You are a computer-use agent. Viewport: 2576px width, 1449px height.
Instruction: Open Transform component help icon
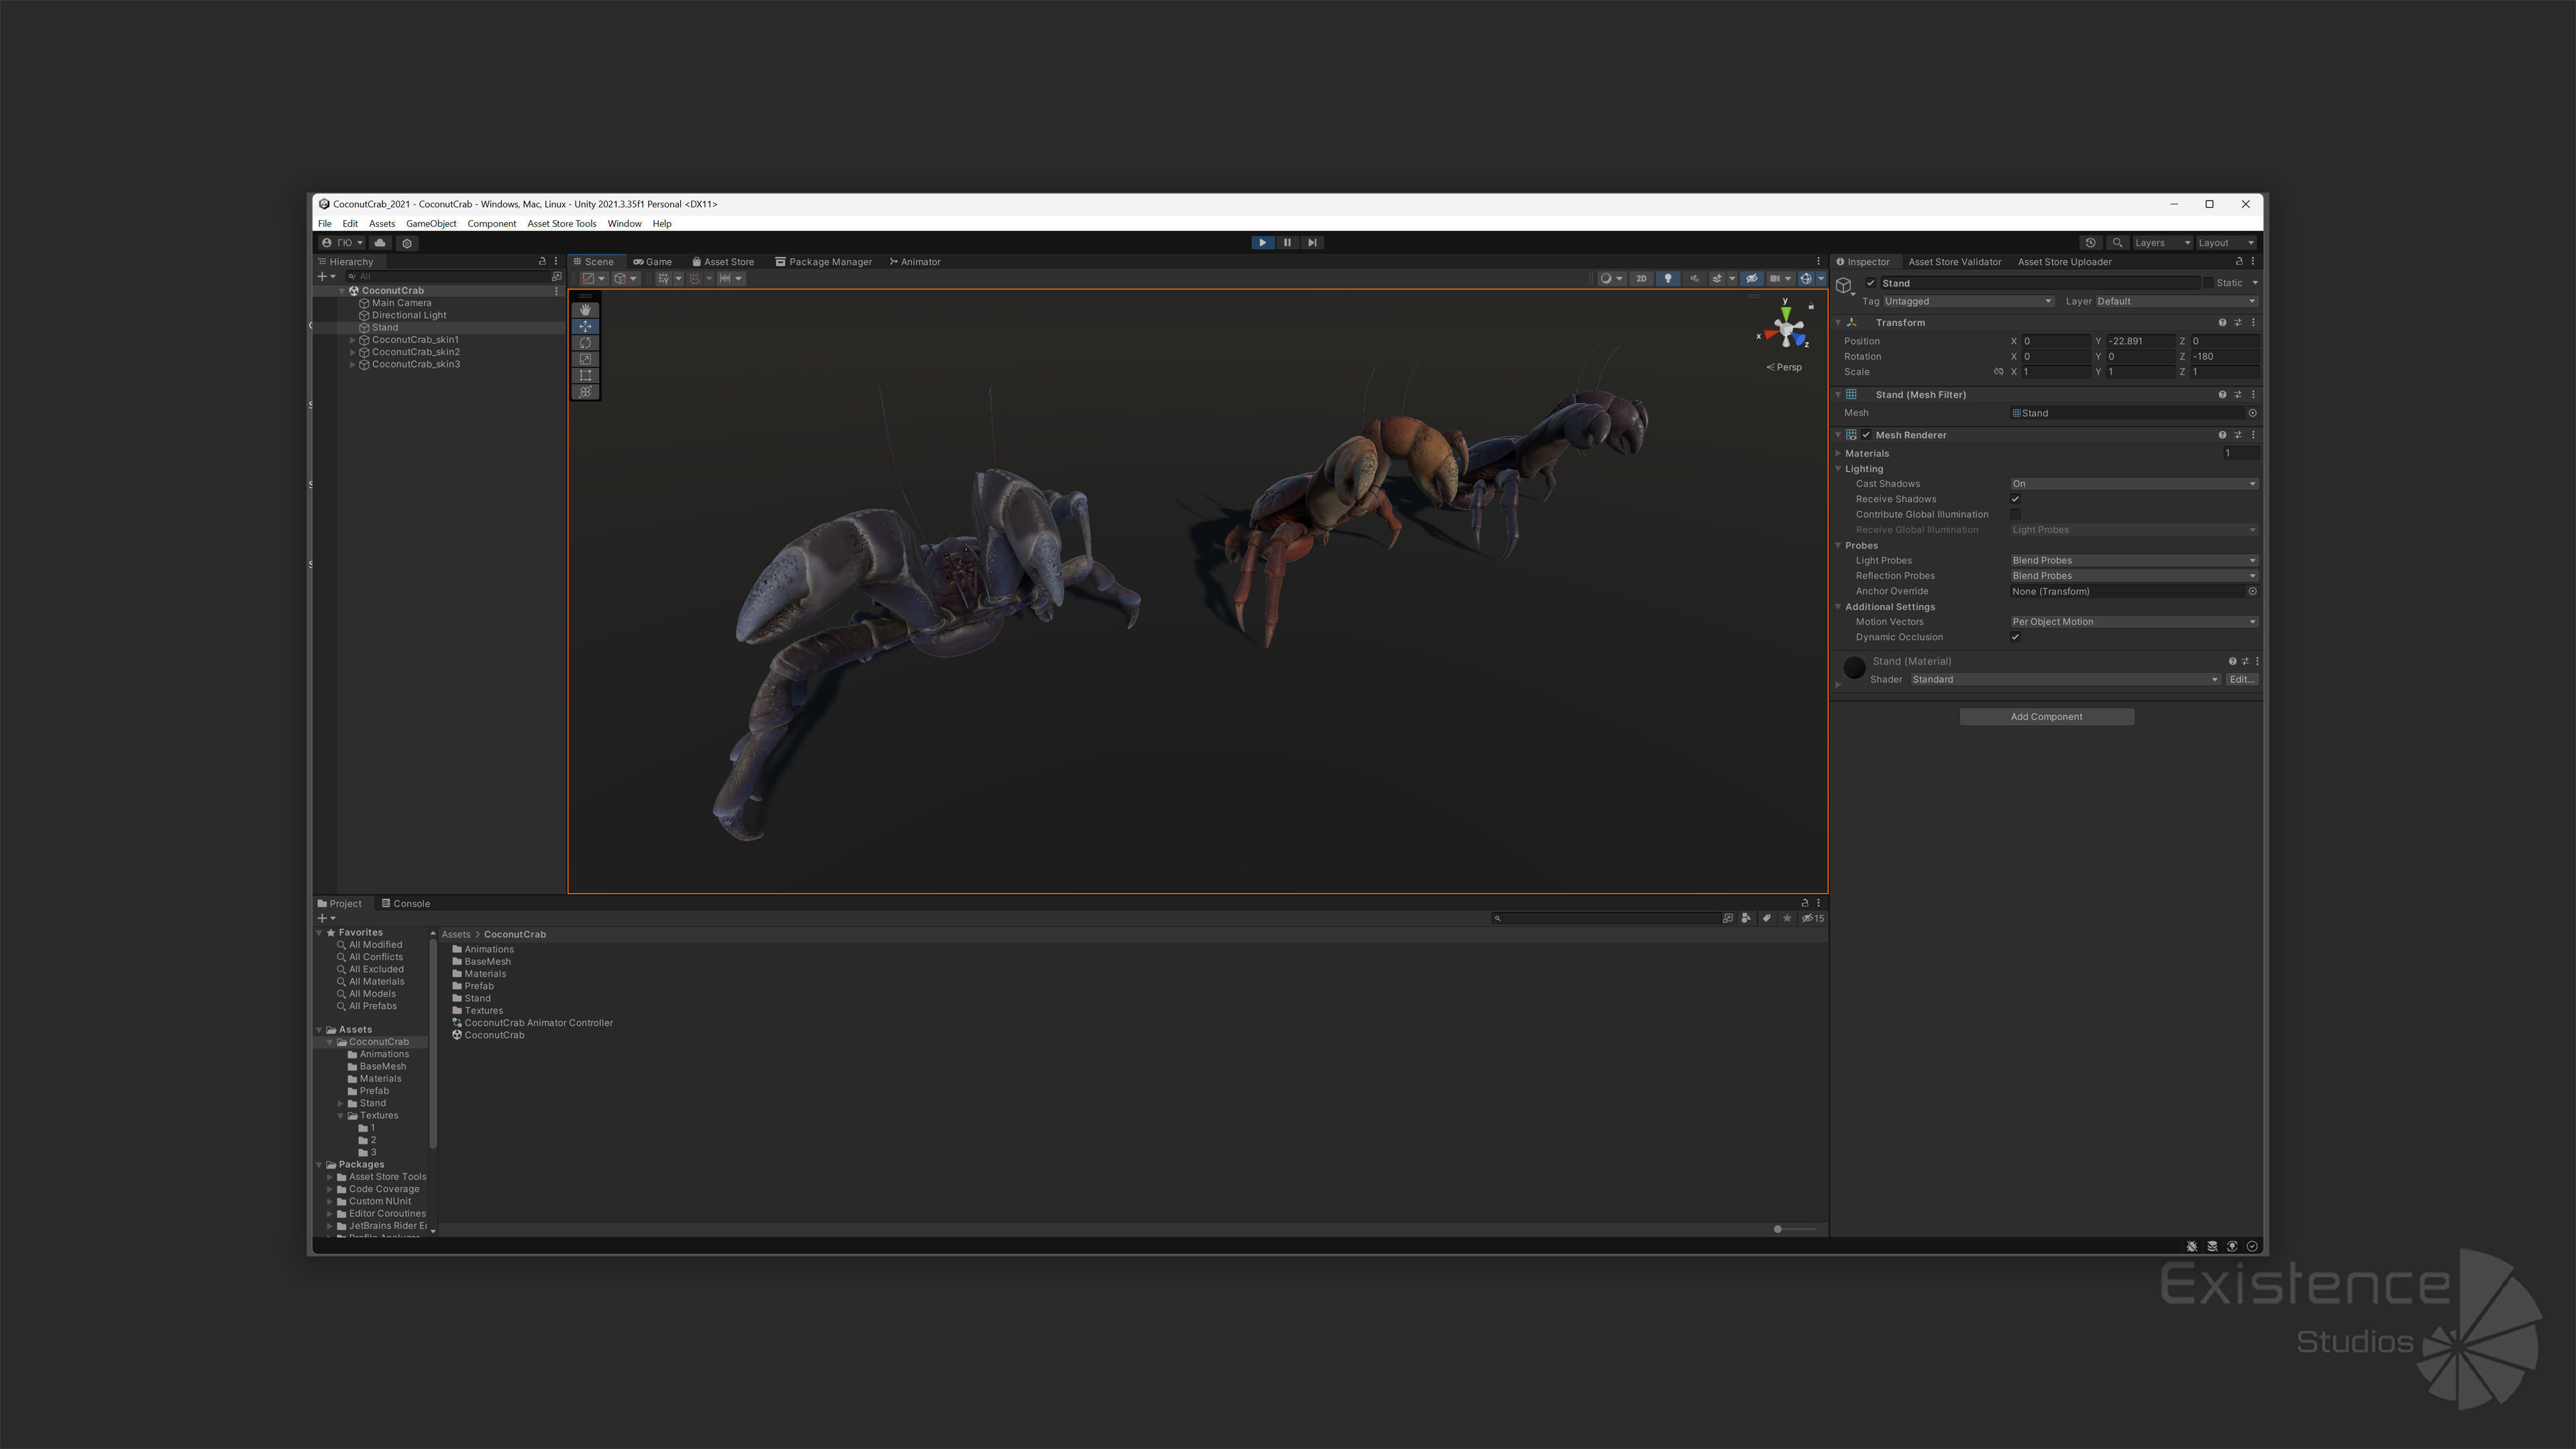(x=2222, y=323)
